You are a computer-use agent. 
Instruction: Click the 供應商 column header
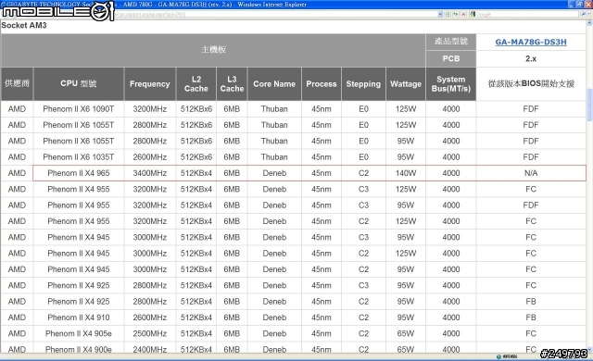tap(17, 84)
